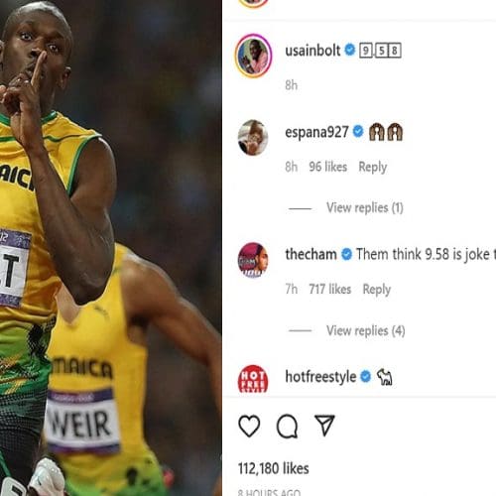Reply to thecham comment
This screenshot has width=496, height=496.
coord(377,290)
